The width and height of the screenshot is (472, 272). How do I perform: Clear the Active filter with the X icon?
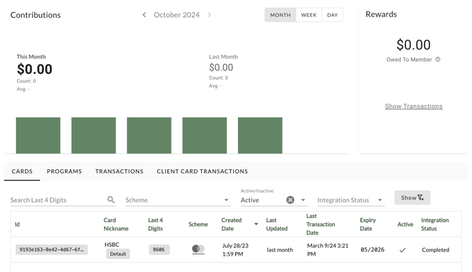click(290, 200)
